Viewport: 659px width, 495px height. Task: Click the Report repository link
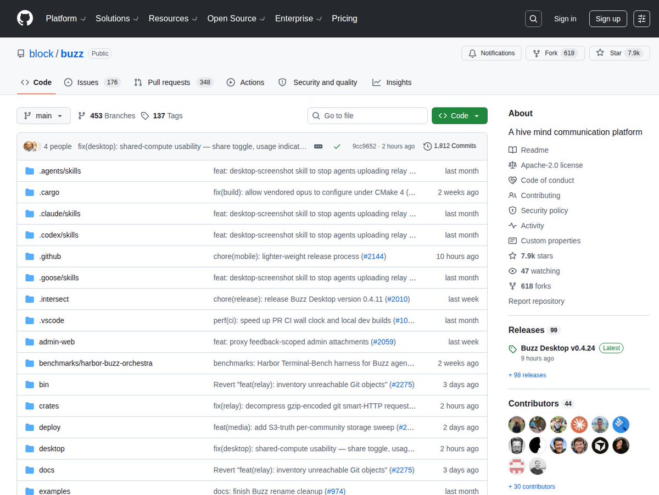click(x=536, y=301)
